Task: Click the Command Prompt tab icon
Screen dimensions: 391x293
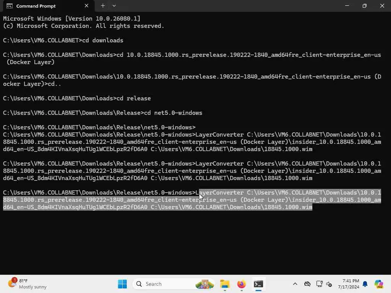Action: tap(10, 6)
